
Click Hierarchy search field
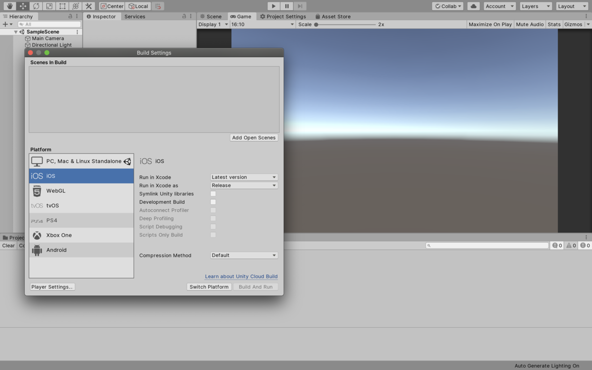coord(49,24)
